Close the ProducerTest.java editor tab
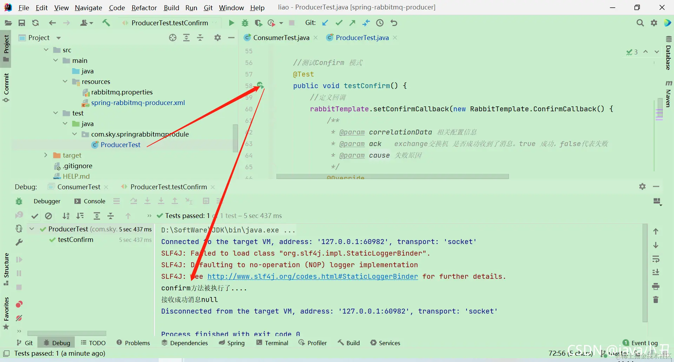The width and height of the screenshot is (674, 362). pyautogui.click(x=395, y=38)
